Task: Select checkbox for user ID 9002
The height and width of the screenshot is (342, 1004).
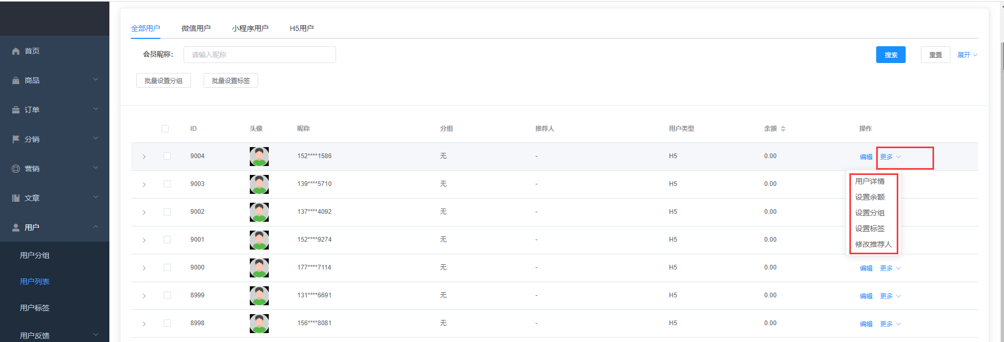Action: [167, 212]
